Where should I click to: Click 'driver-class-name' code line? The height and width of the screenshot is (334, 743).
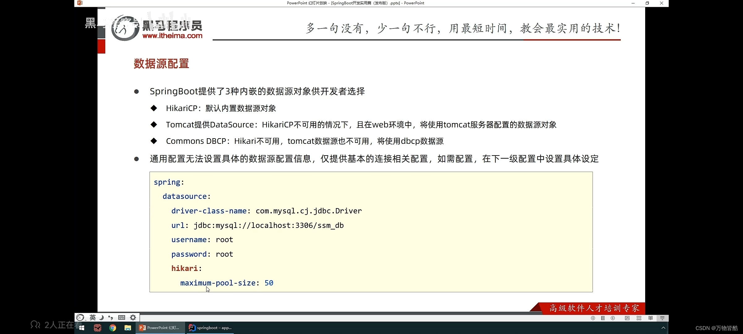coord(267,211)
